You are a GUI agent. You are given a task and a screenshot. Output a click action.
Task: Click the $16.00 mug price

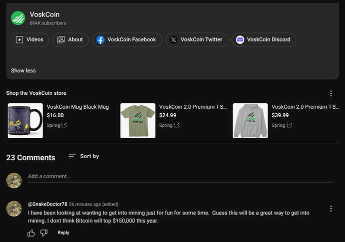point(55,115)
